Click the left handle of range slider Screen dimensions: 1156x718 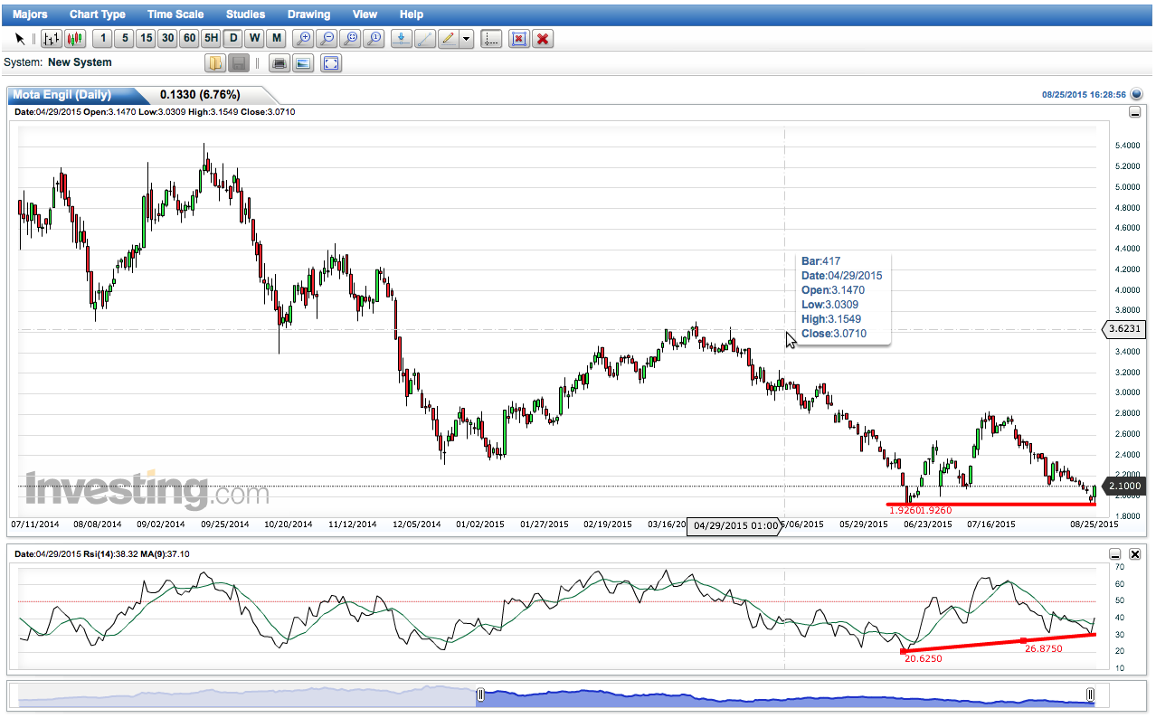point(480,694)
